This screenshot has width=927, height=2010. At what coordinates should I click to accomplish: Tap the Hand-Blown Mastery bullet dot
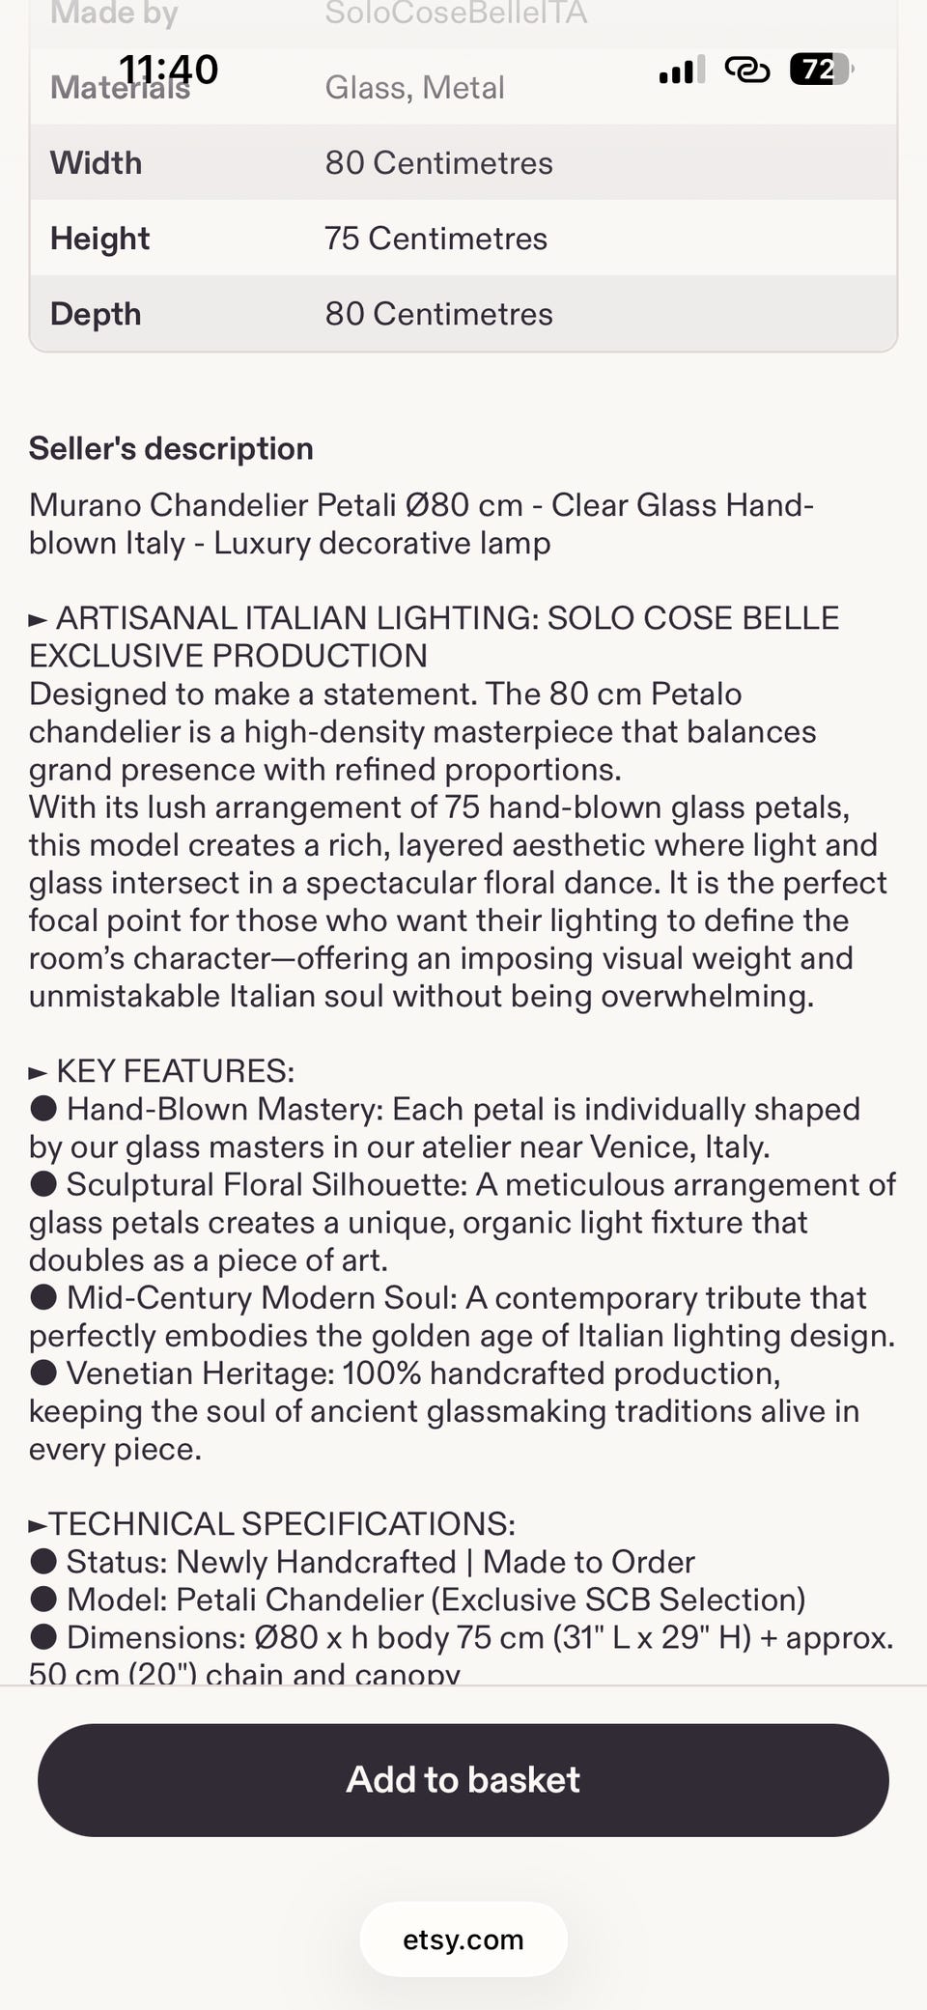(x=43, y=1108)
